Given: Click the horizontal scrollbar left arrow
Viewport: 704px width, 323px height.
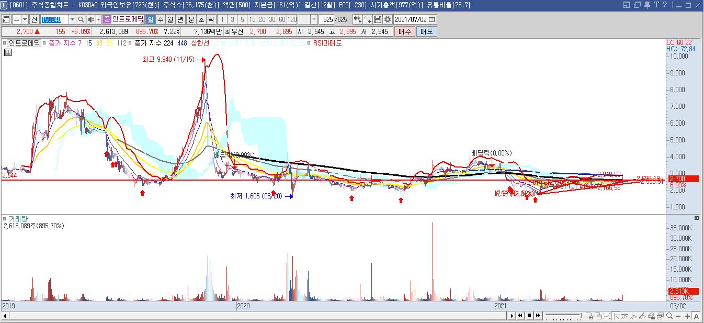Looking at the screenshot, I should (x=5, y=316).
